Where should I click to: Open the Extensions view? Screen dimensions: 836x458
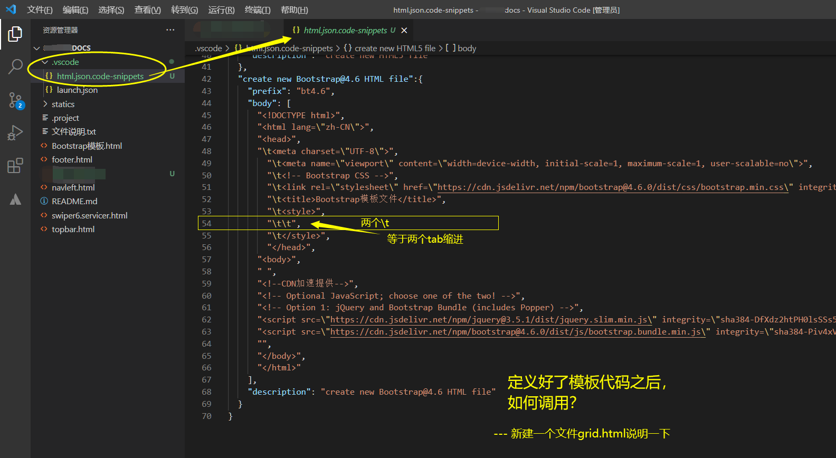(x=15, y=166)
